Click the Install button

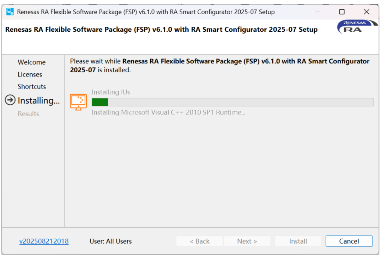coord(298,241)
